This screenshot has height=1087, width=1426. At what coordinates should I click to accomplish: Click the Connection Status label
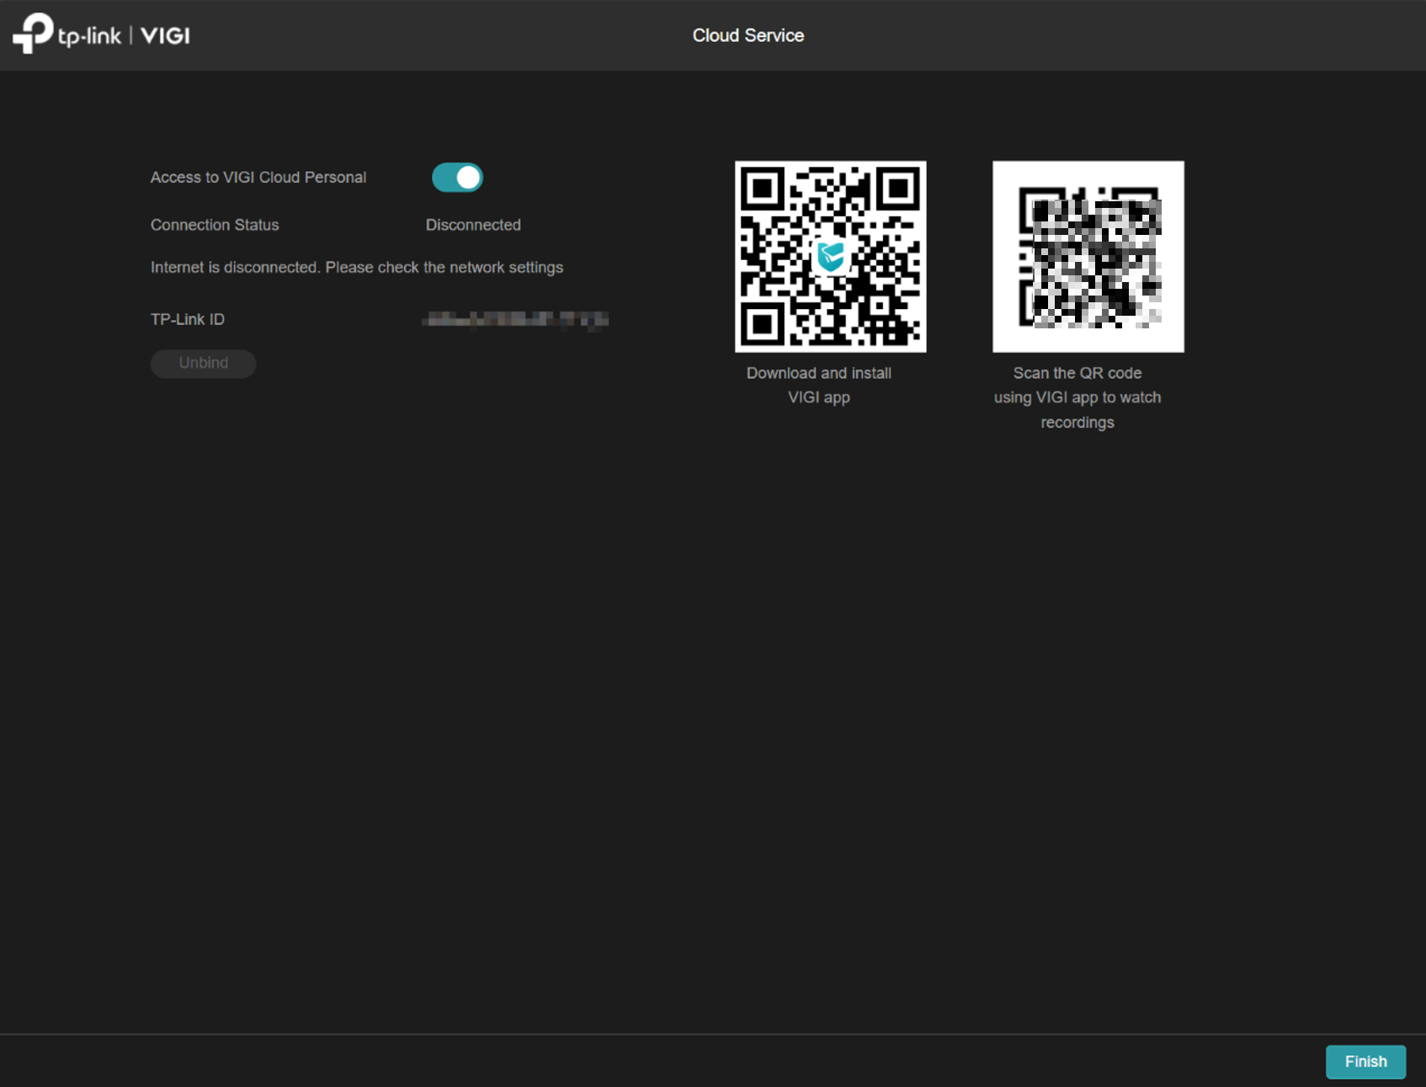(x=215, y=225)
